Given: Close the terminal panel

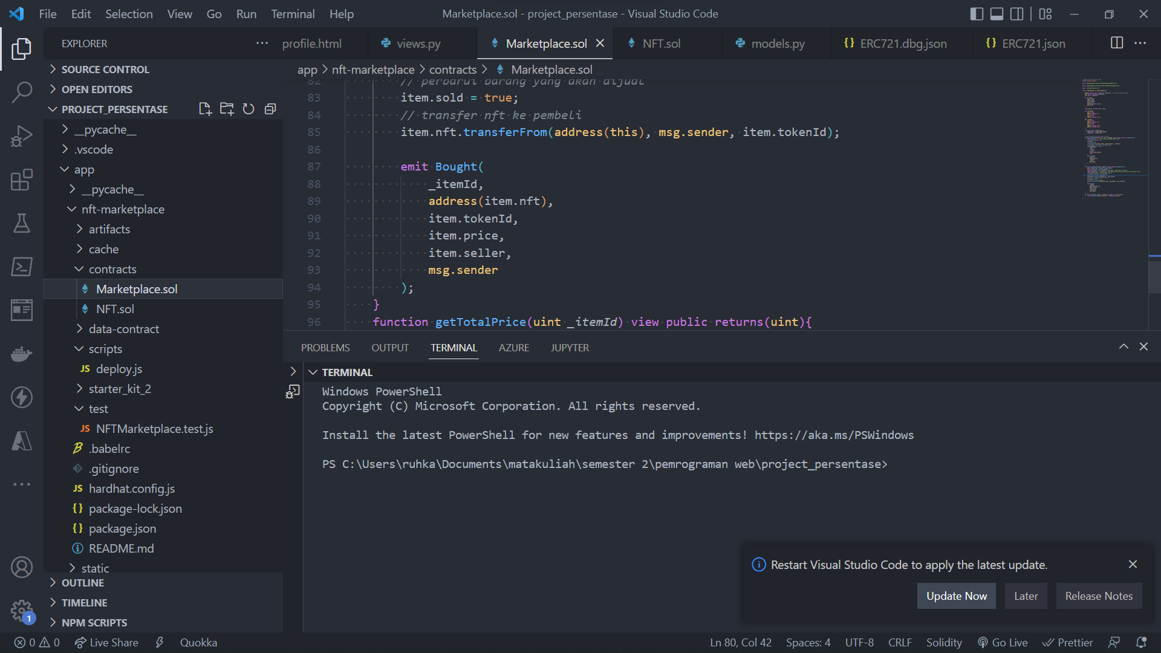Looking at the screenshot, I should (1143, 347).
